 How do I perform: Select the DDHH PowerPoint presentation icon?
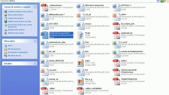[116, 17]
